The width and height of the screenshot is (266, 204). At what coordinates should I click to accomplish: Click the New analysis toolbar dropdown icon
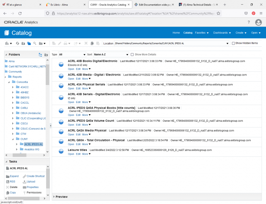[x=8, y=44]
